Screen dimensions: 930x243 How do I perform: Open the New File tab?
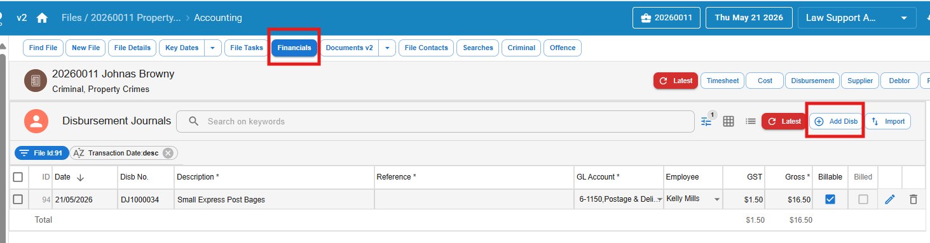[x=86, y=48]
